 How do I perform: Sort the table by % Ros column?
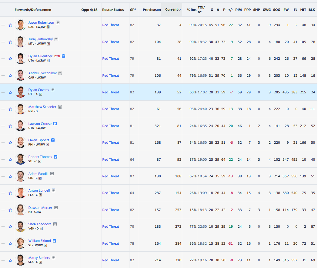pos(192,10)
